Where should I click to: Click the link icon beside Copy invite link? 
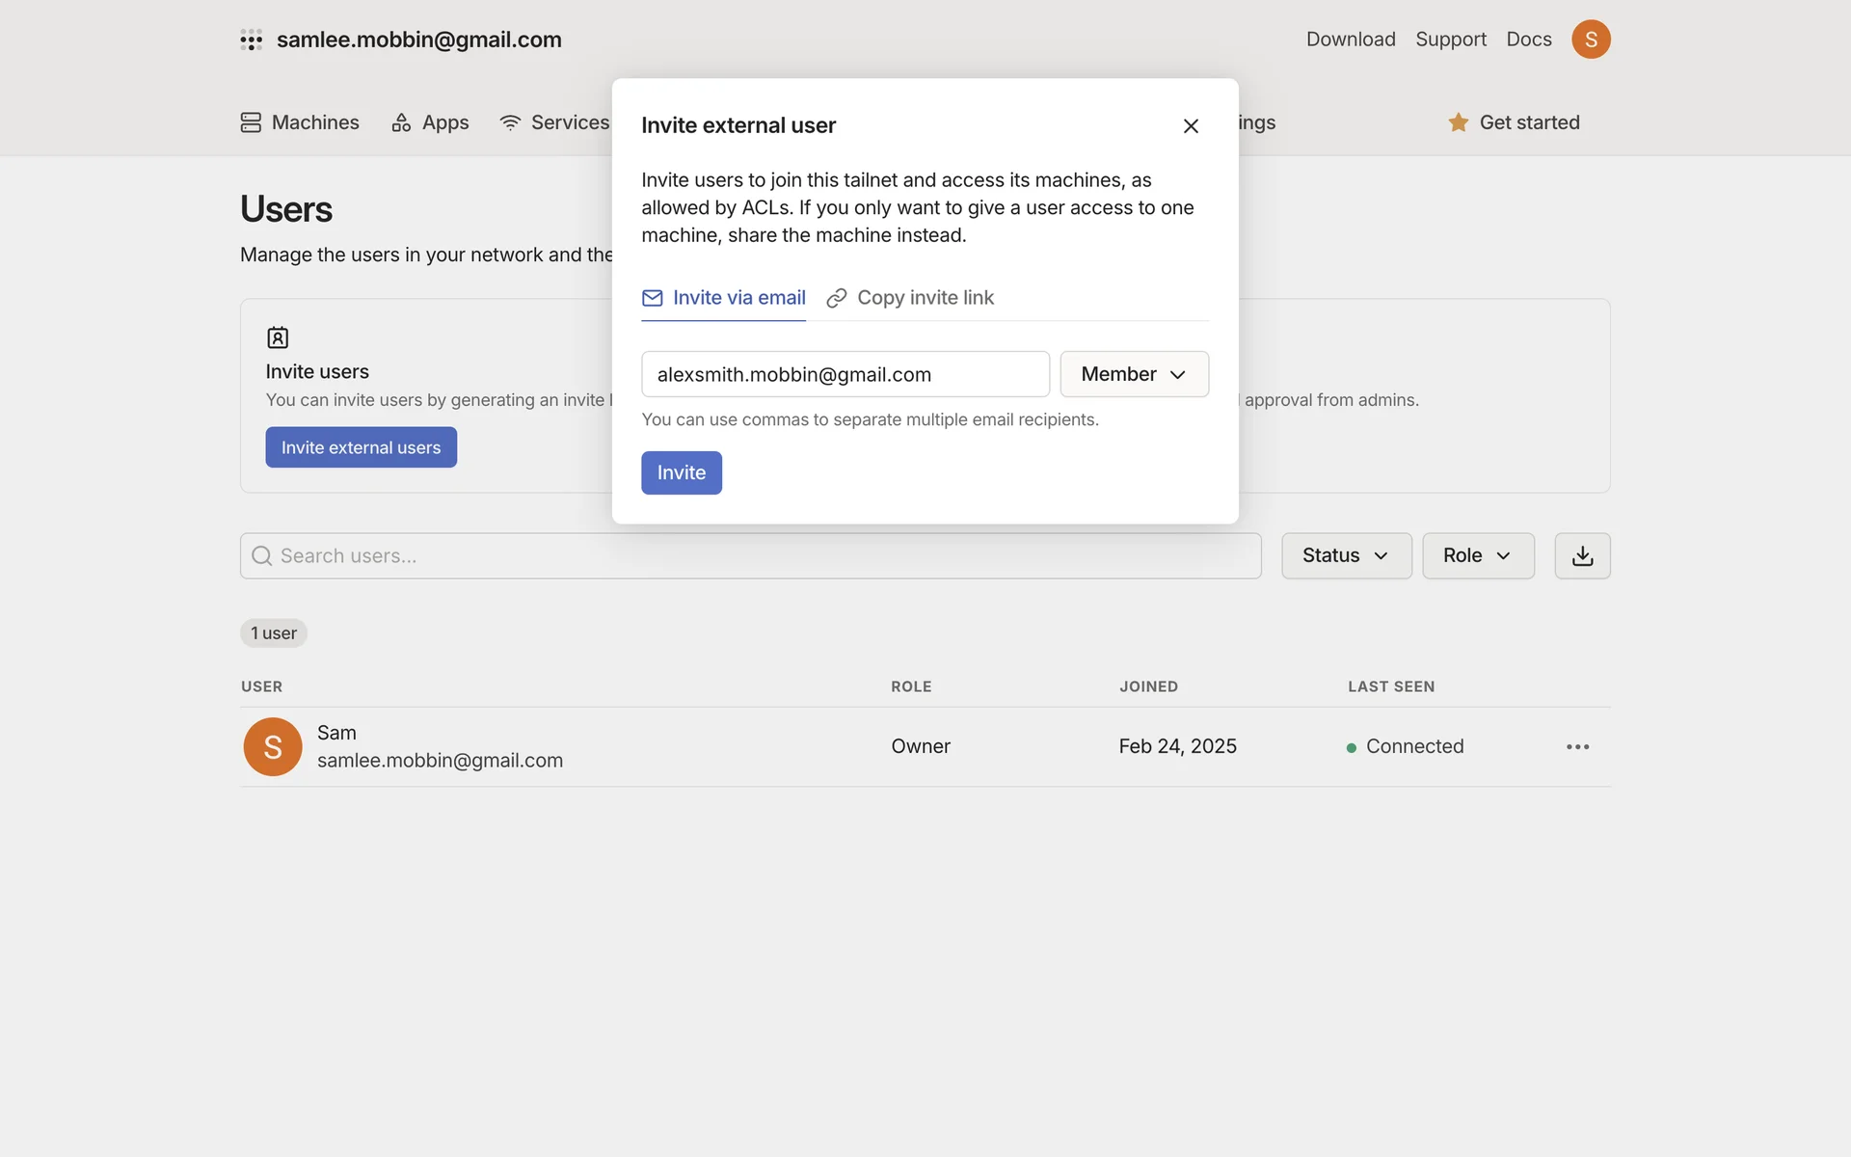click(837, 298)
